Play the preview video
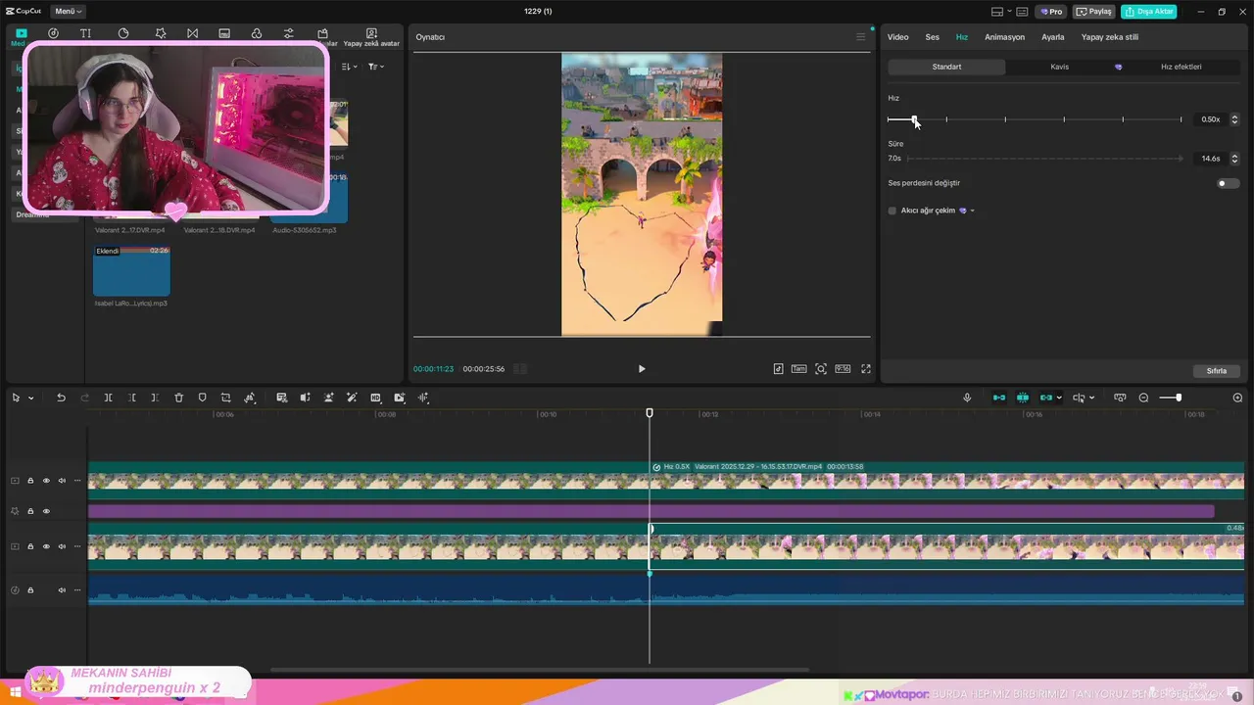1254x705 pixels. [642, 369]
